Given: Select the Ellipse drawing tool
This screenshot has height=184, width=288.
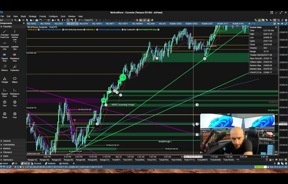Looking at the screenshot, I should click(15, 80).
